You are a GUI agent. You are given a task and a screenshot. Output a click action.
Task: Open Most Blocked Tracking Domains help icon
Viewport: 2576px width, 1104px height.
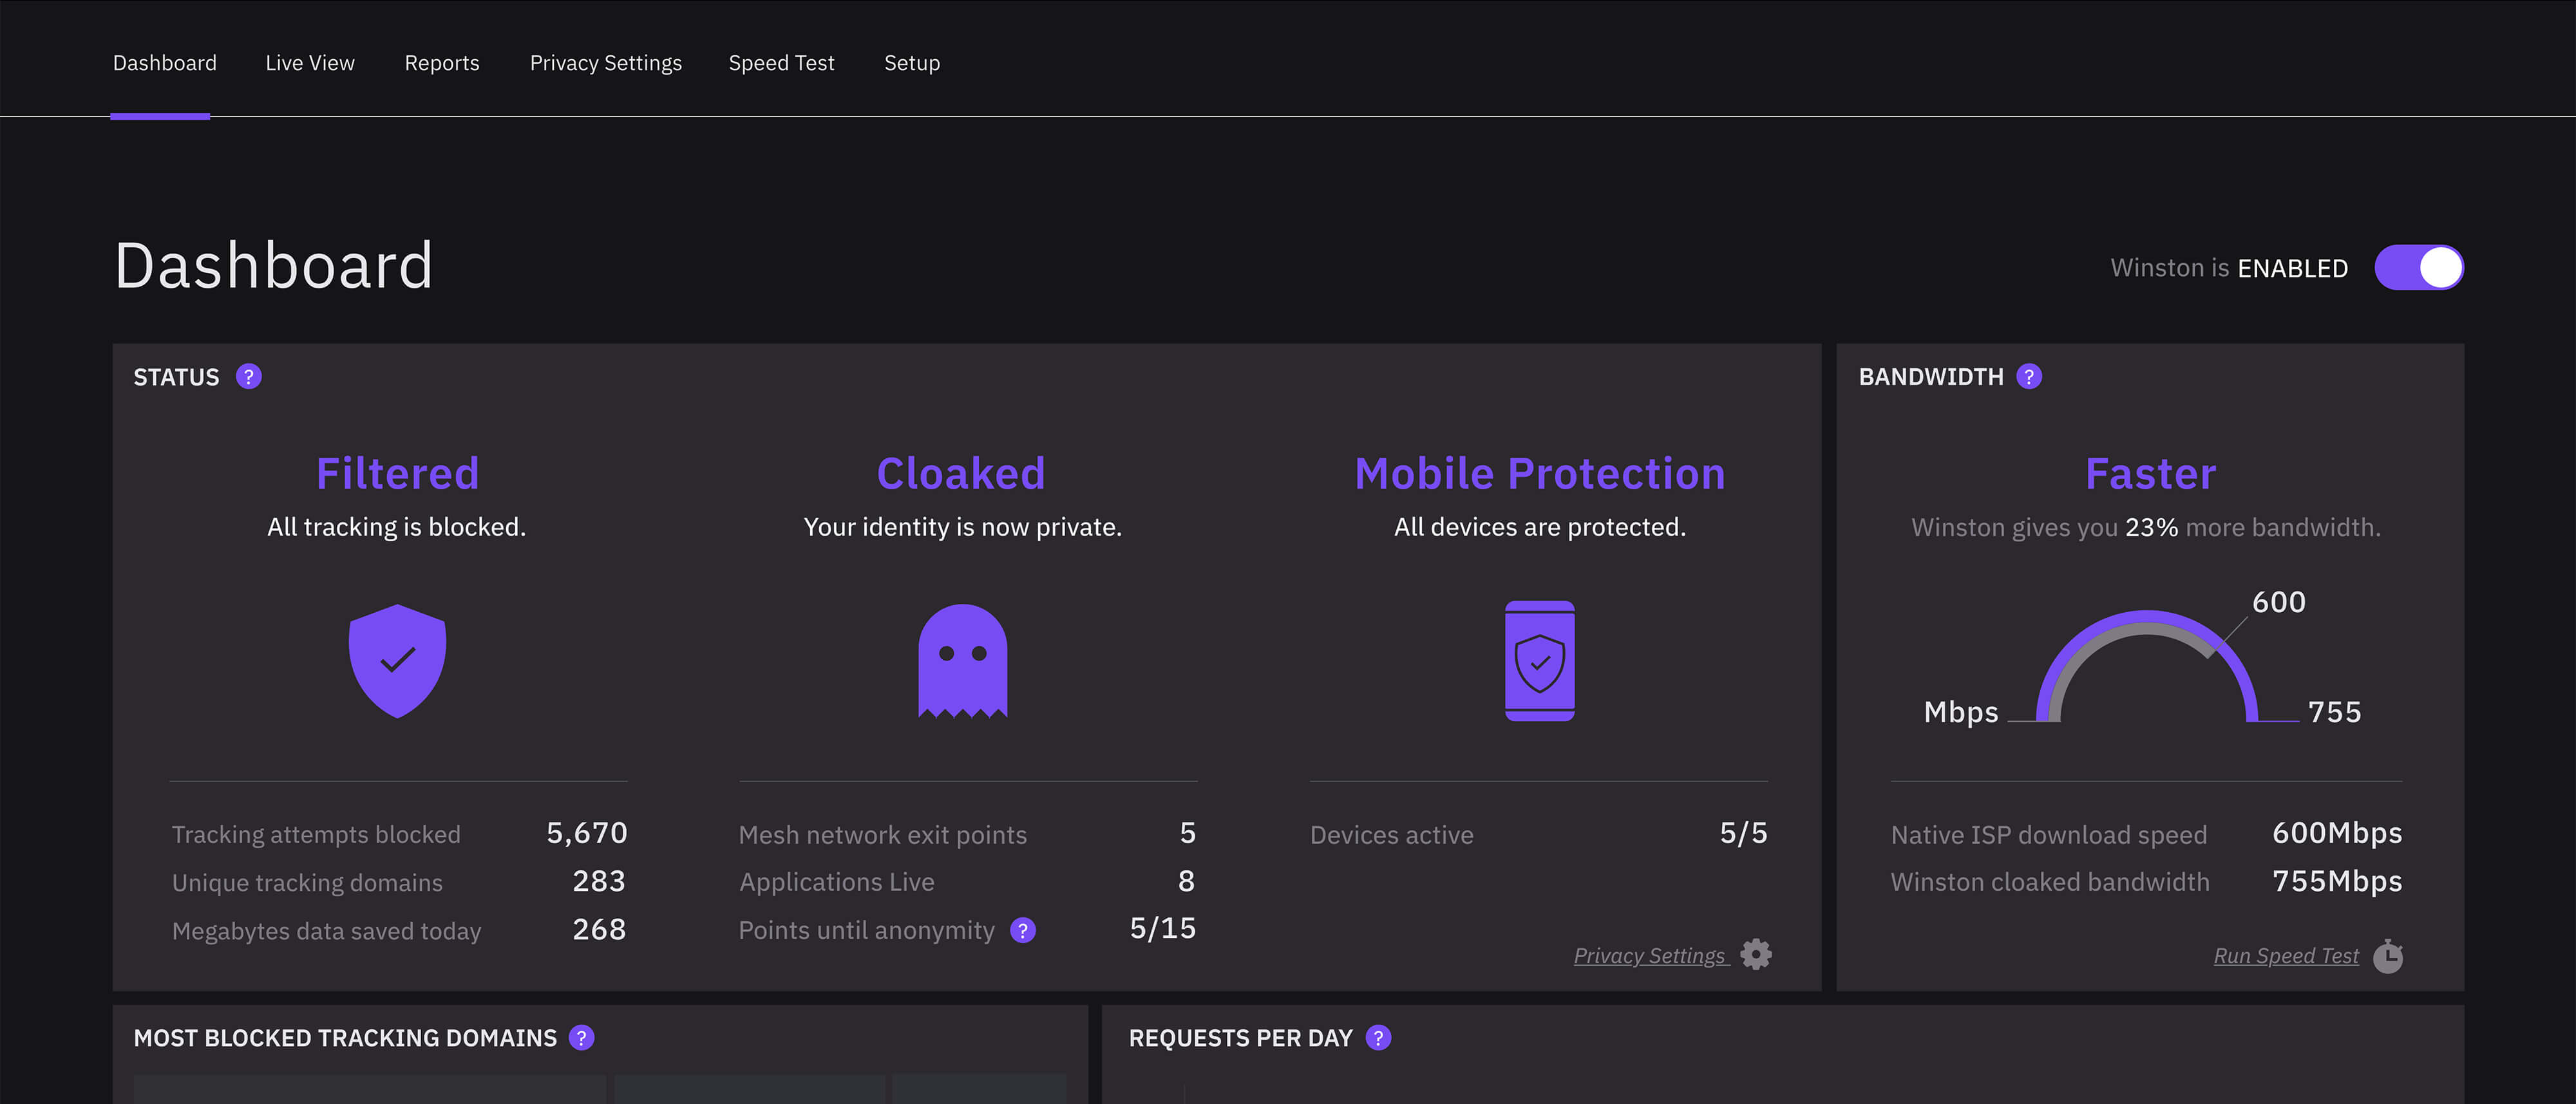(581, 1038)
